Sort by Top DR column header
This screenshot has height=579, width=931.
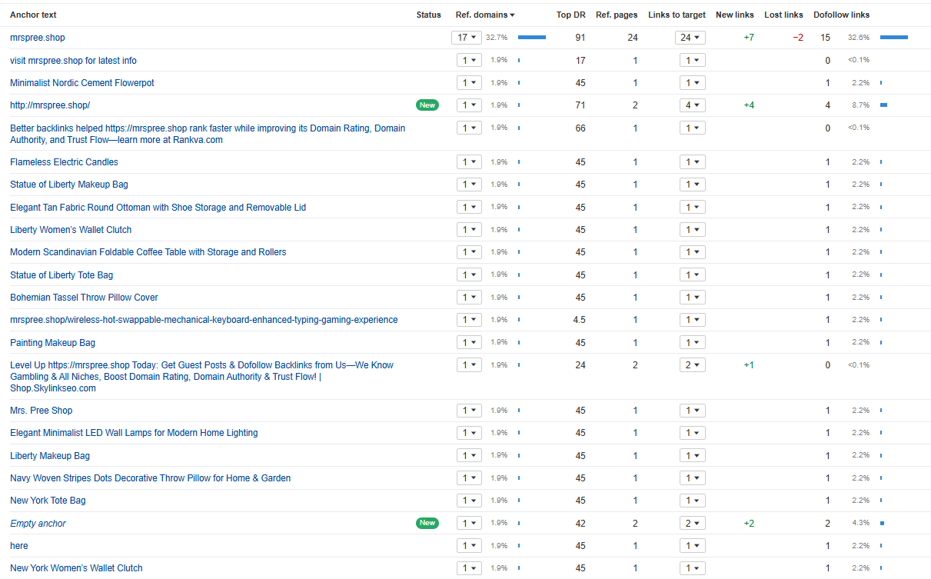click(x=570, y=15)
